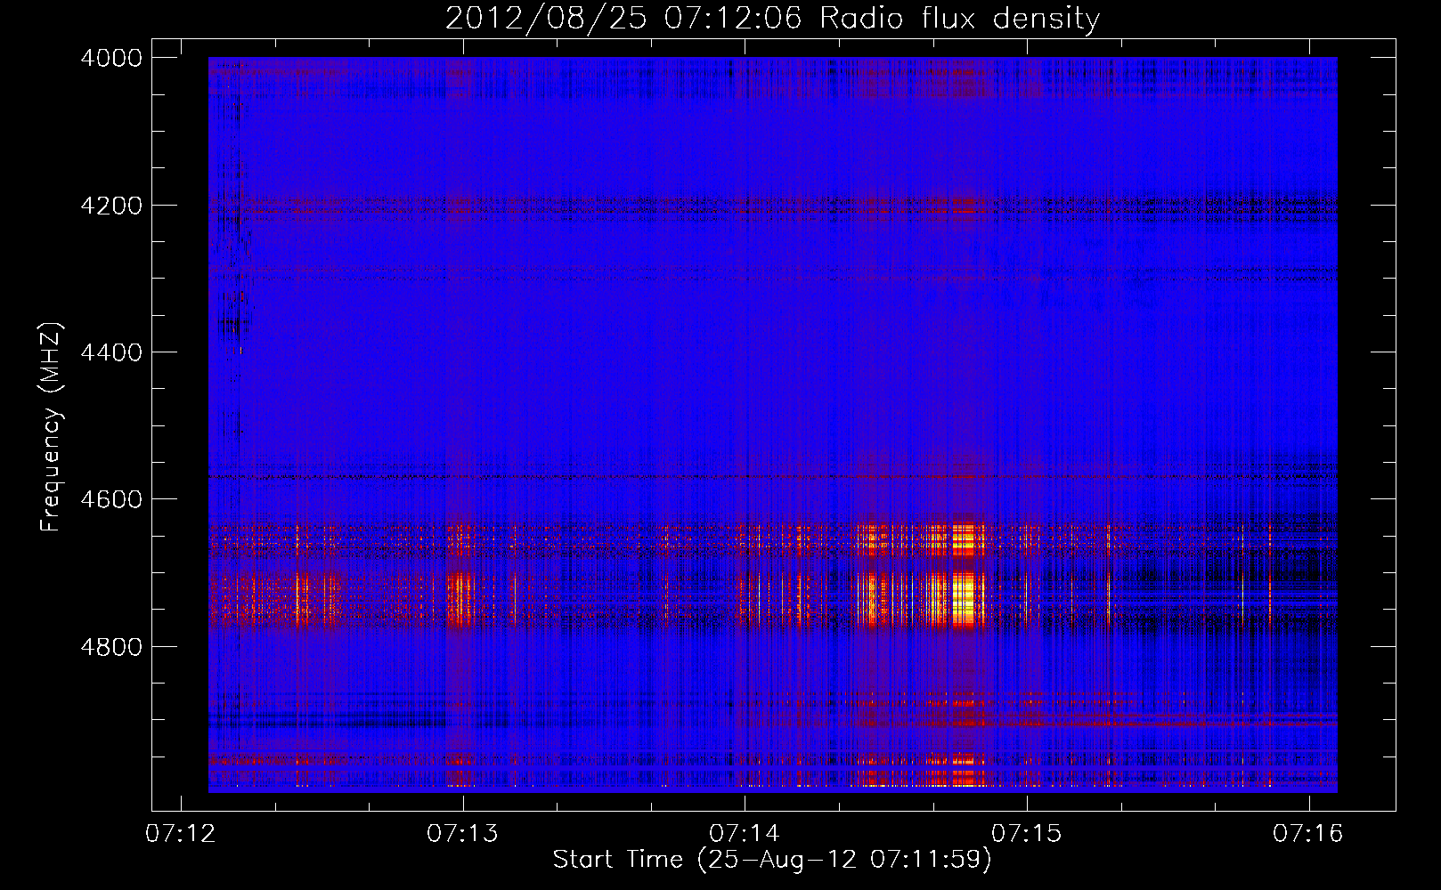Click the 07:16 time tick label
Image resolution: width=1441 pixels, height=890 pixels.
pyautogui.click(x=1308, y=834)
